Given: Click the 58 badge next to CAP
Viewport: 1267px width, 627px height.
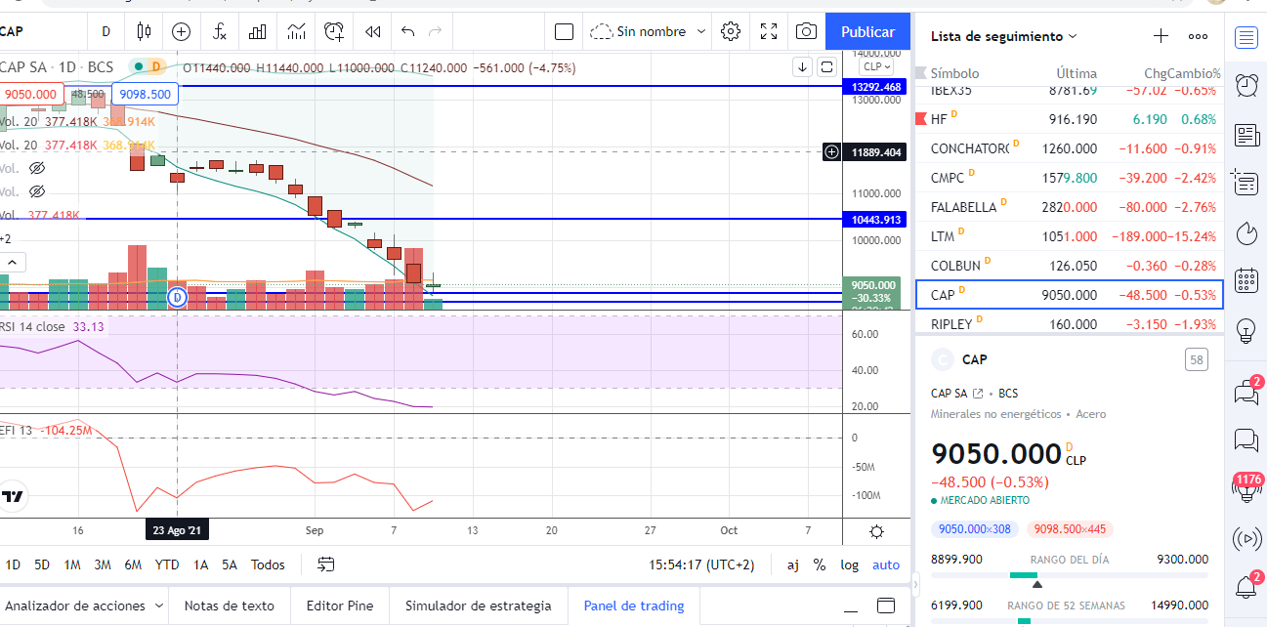Looking at the screenshot, I should (1197, 360).
